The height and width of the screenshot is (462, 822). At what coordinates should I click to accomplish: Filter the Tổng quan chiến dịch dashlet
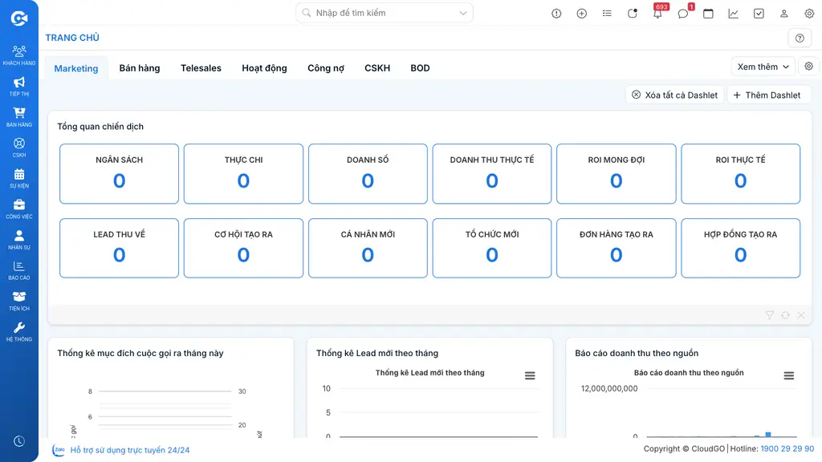coord(770,314)
